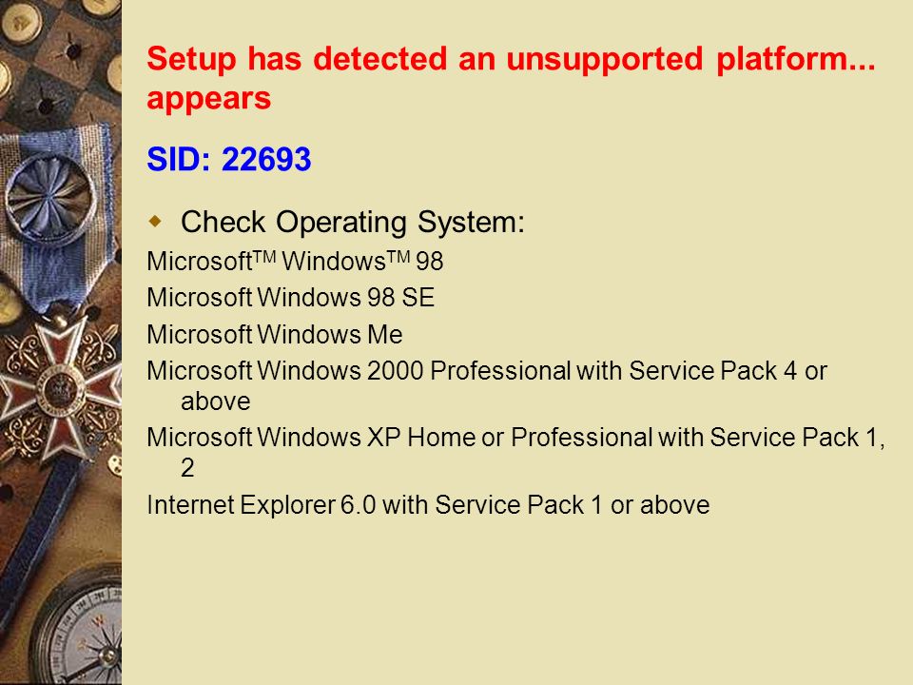Click the Microsoft Windows 98 line
This screenshot has height=685, width=913.
(x=295, y=261)
